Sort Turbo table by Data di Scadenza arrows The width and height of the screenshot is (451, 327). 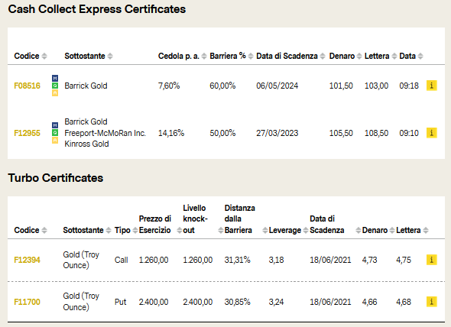coord(358,231)
